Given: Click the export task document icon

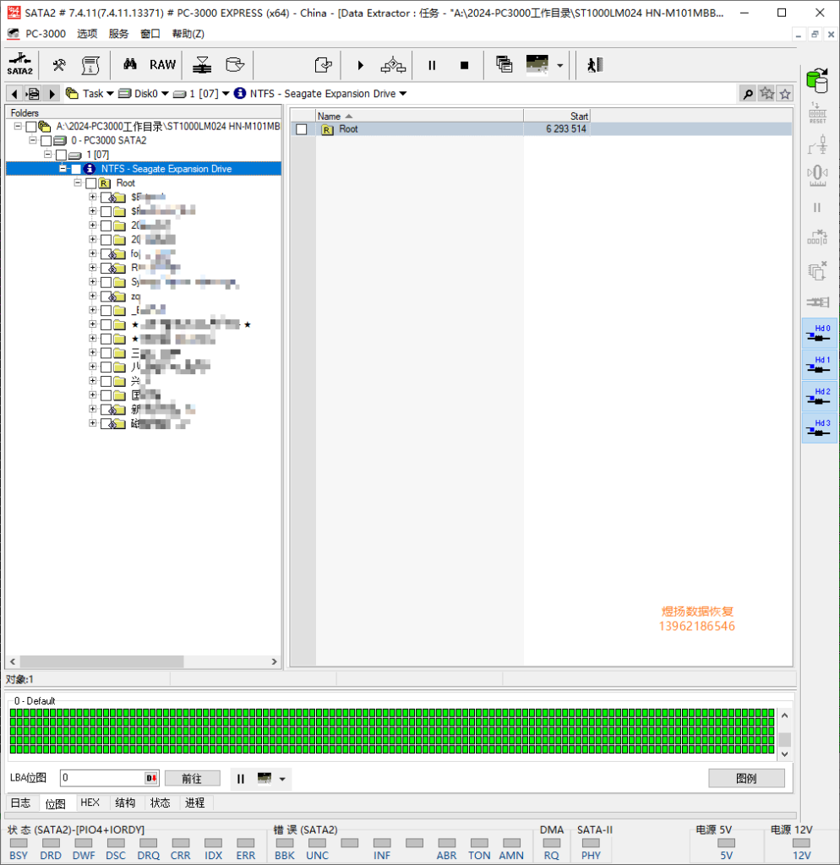Looking at the screenshot, I should click(323, 65).
